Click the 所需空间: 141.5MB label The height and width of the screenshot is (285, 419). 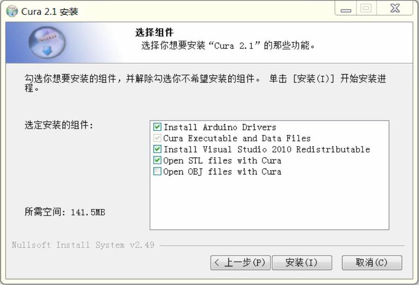coord(64,212)
